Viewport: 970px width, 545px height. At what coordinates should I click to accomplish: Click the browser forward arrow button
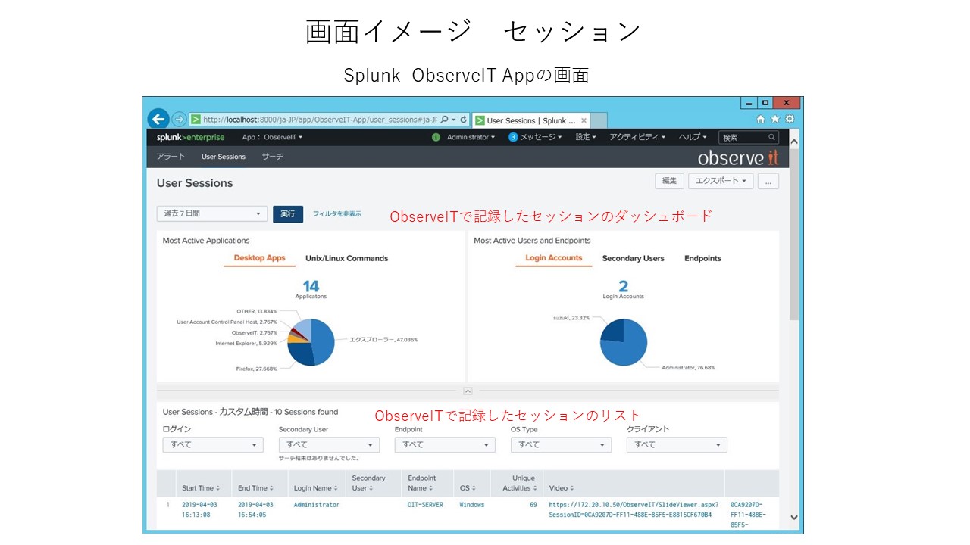point(179,119)
